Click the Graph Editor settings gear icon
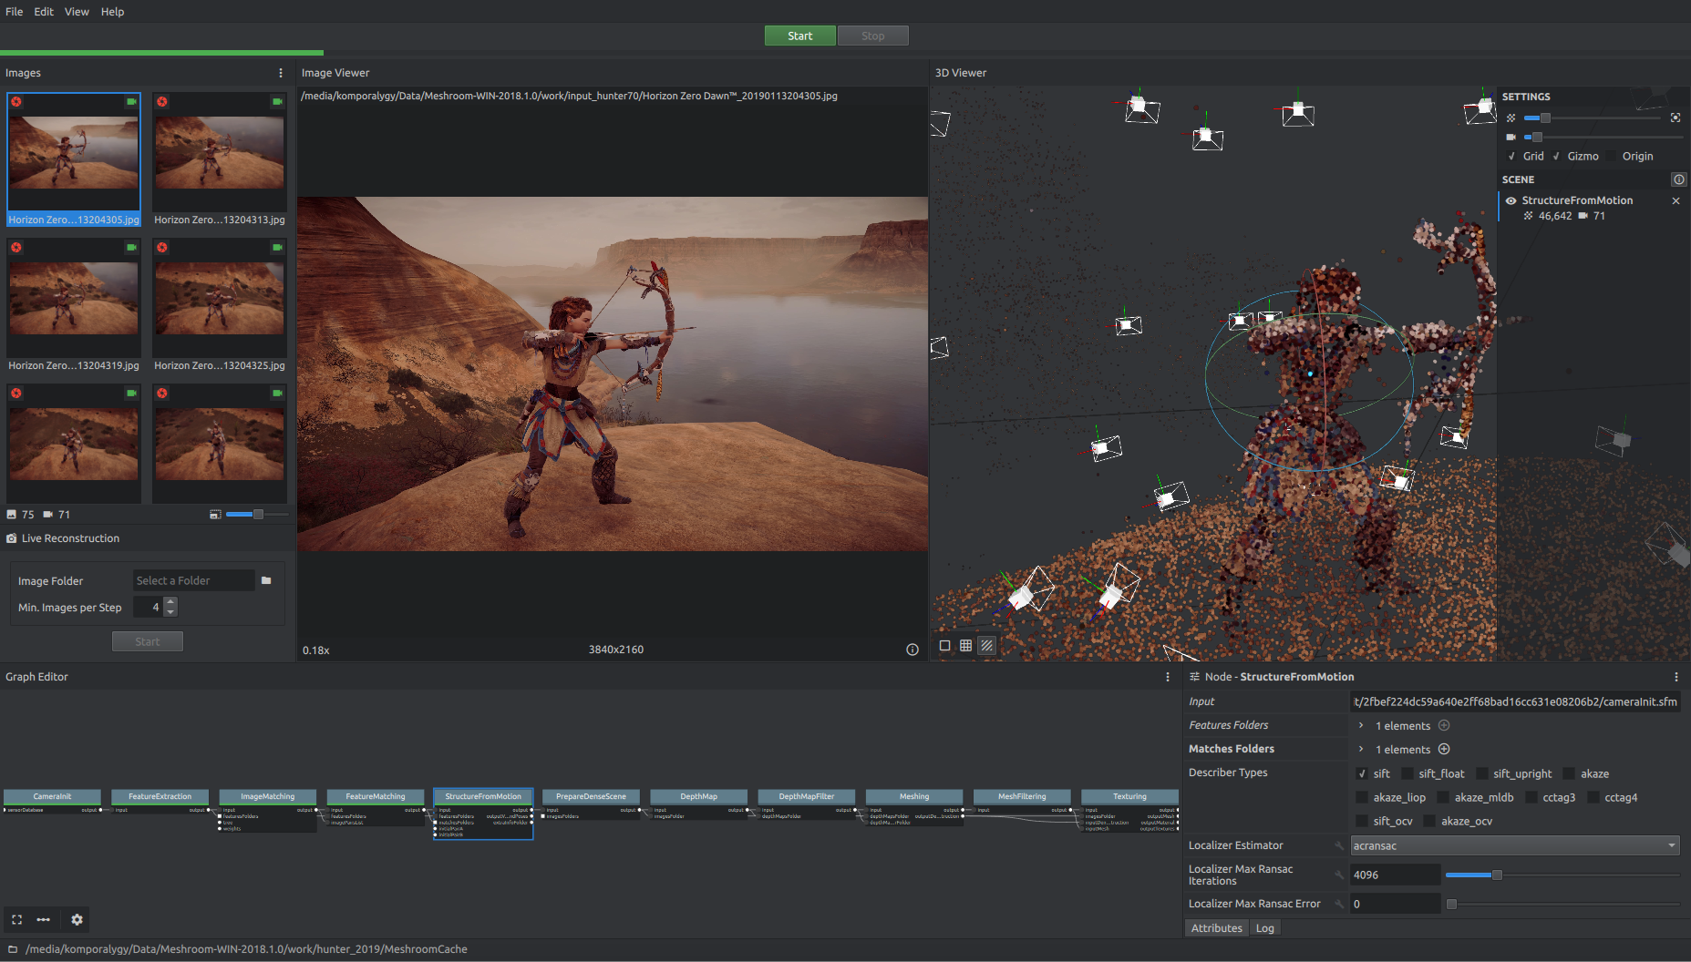Screen dimensions: 1691x962 [x=77, y=920]
